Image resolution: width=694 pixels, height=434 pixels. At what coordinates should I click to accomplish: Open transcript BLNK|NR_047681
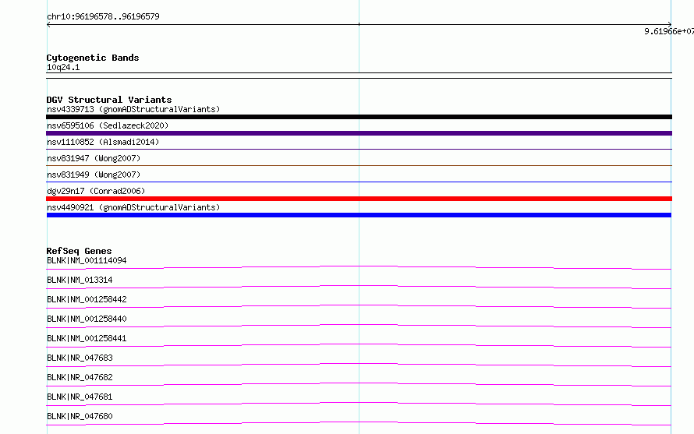[x=80, y=397]
